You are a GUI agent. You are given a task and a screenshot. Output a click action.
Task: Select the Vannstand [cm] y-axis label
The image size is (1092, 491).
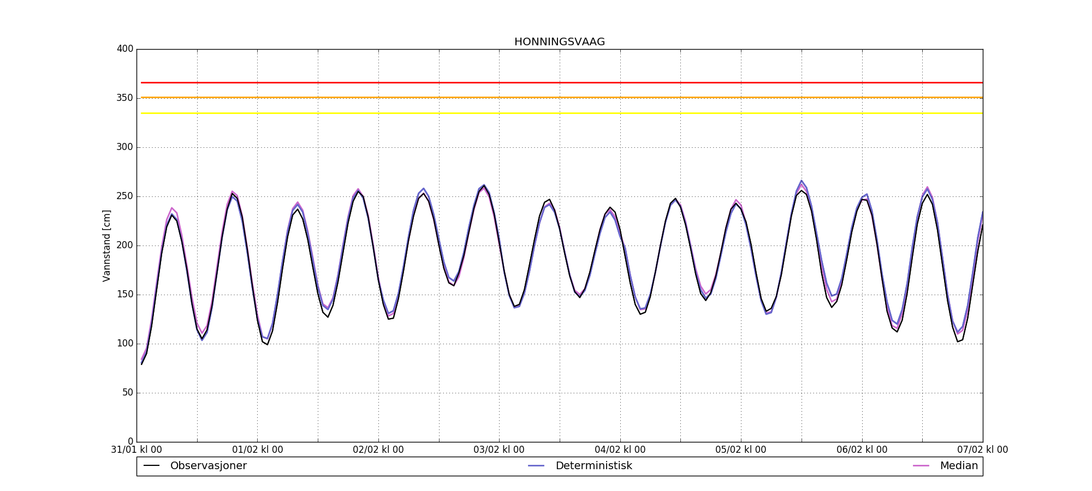point(106,245)
